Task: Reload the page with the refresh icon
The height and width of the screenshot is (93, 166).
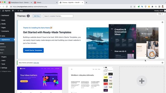Action: pyautogui.click(x=7, y=7)
